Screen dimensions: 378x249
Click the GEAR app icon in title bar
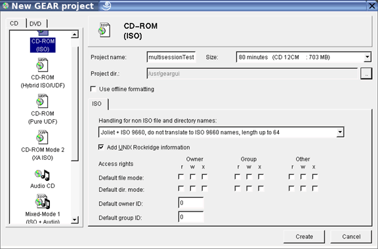point(5,5)
